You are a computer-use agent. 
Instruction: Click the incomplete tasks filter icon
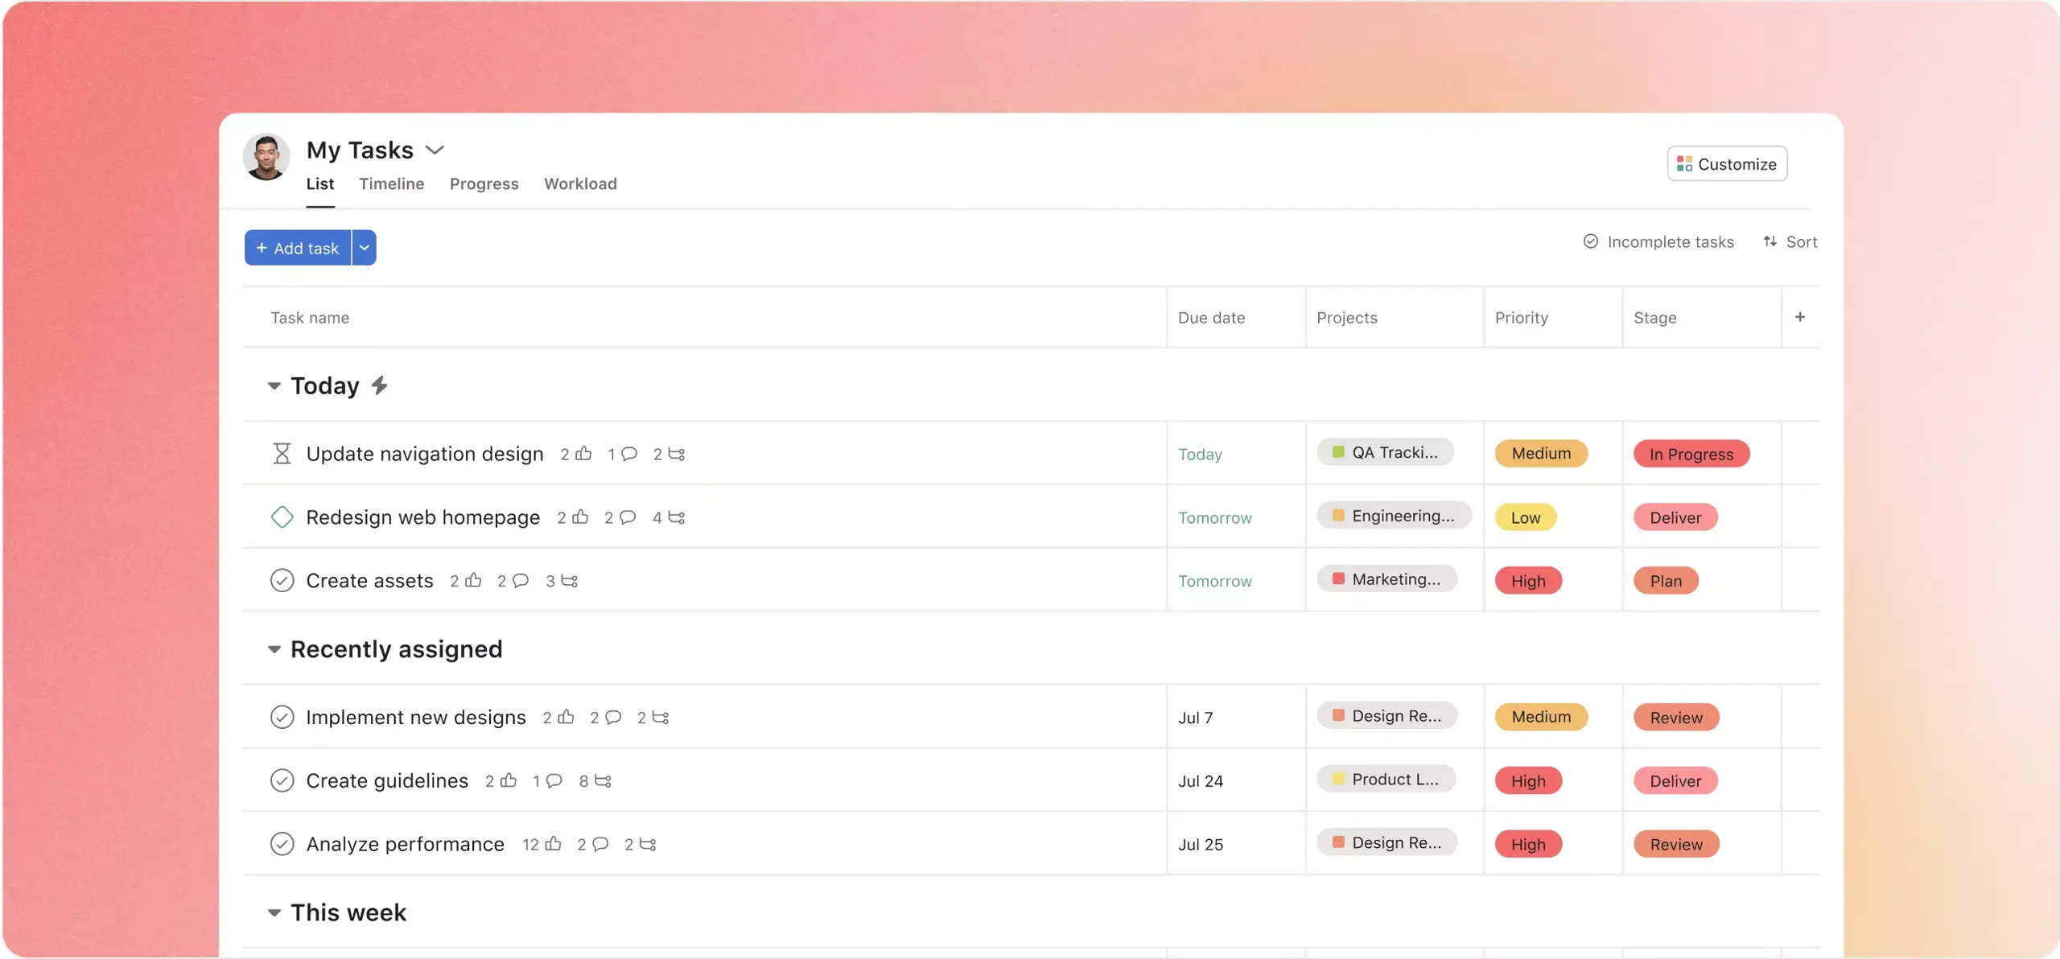[x=1588, y=243]
